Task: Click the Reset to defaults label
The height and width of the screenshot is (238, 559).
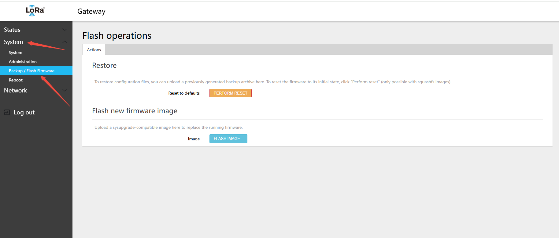Action: (184, 93)
